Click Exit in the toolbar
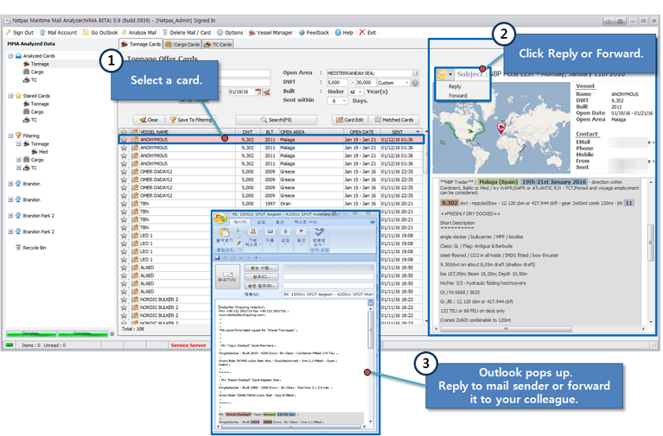663x436 pixels. point(368,32)
